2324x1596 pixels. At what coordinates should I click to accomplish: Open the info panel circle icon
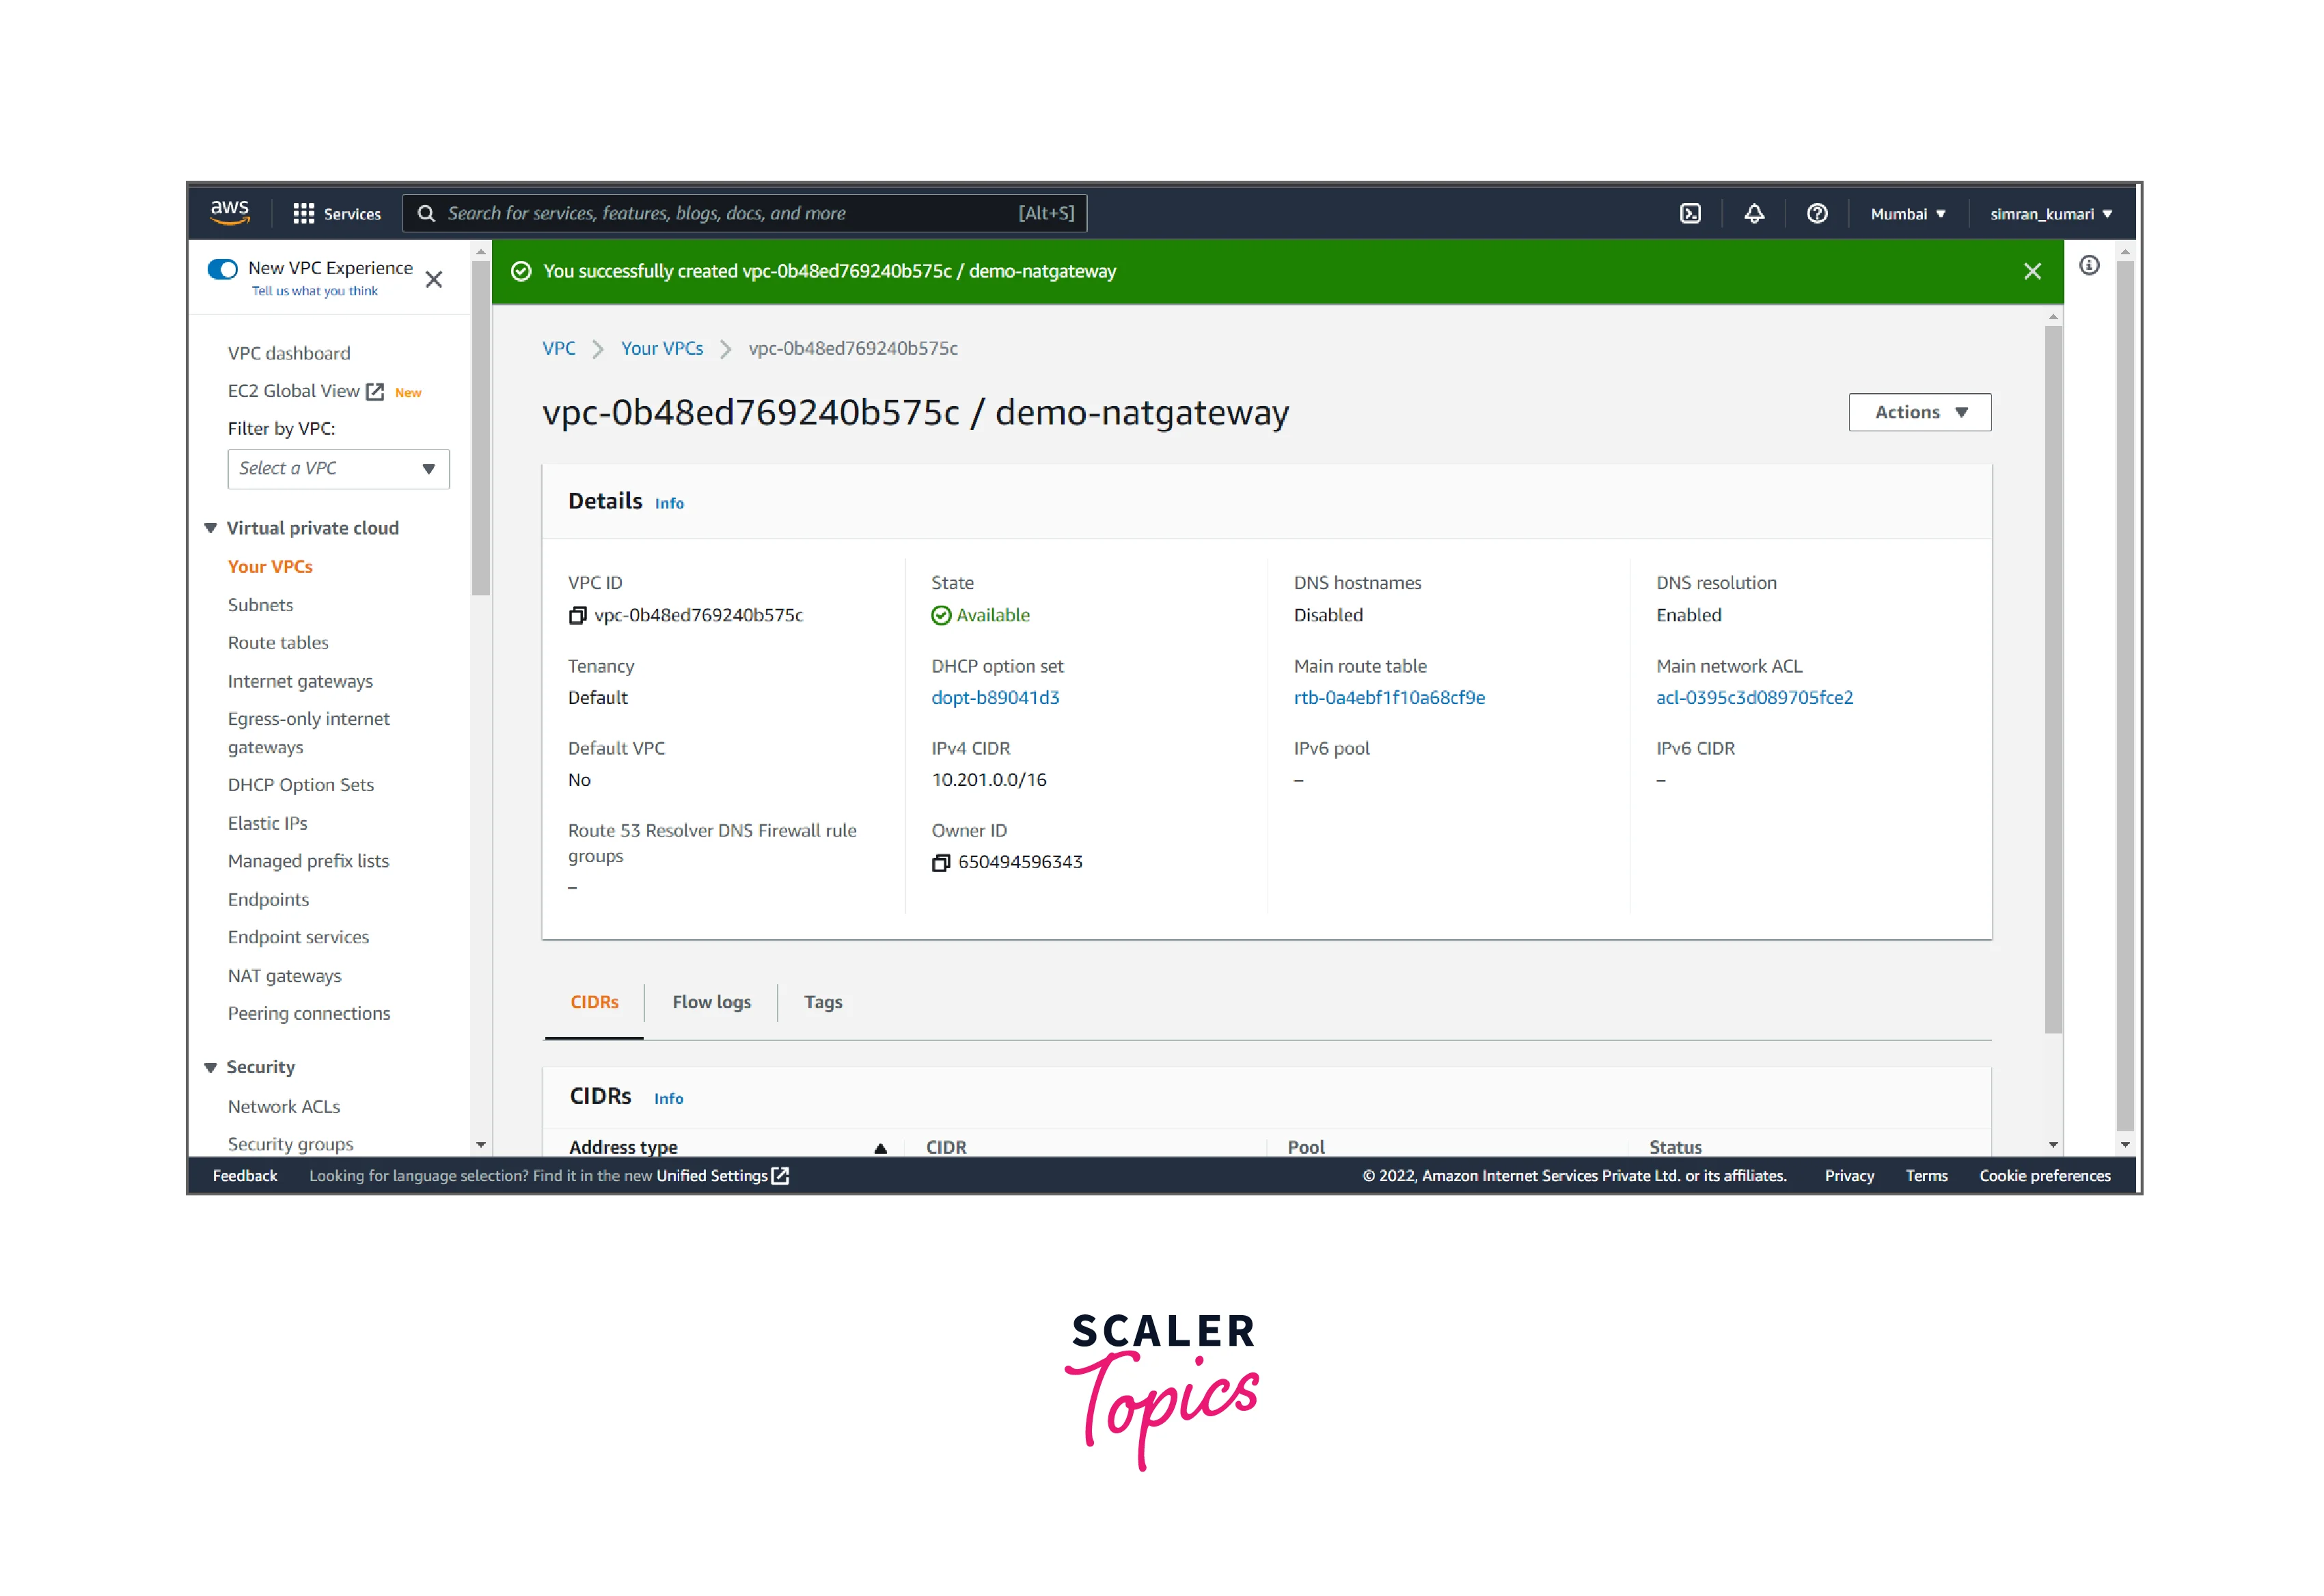2089,265
